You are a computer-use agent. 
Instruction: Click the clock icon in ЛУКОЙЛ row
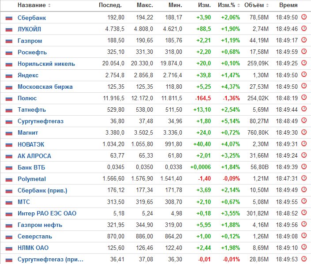pos(304,28)
